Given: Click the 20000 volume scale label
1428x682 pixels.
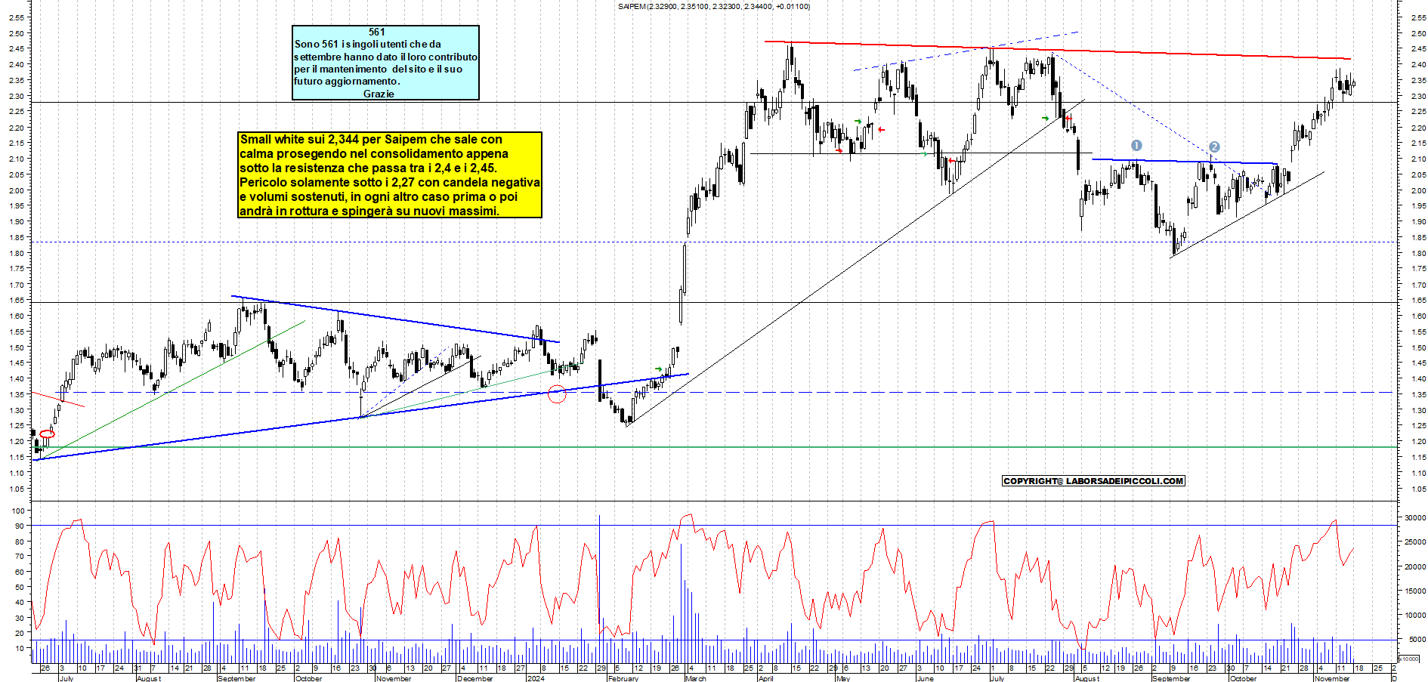Looking at the screenshot, I should coord(1414,567).
